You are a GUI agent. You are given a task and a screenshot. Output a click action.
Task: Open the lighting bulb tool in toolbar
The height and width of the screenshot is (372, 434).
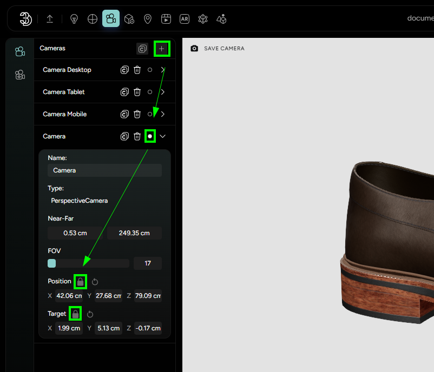[74, 19]
